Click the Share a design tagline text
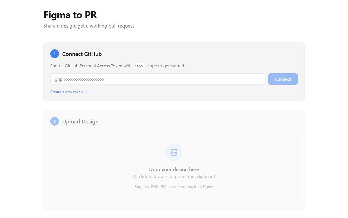The width and height of the screenshot is (348, 218). tap(89, 26)
